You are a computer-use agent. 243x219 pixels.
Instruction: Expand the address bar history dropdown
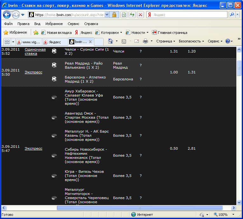click(x=107, y=15)
